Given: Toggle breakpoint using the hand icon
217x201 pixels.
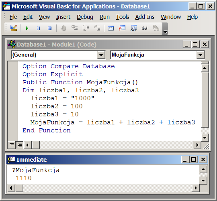Looking at the screenshot, I should pos(63,28).
